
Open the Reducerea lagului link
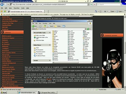tap(8, 38)
